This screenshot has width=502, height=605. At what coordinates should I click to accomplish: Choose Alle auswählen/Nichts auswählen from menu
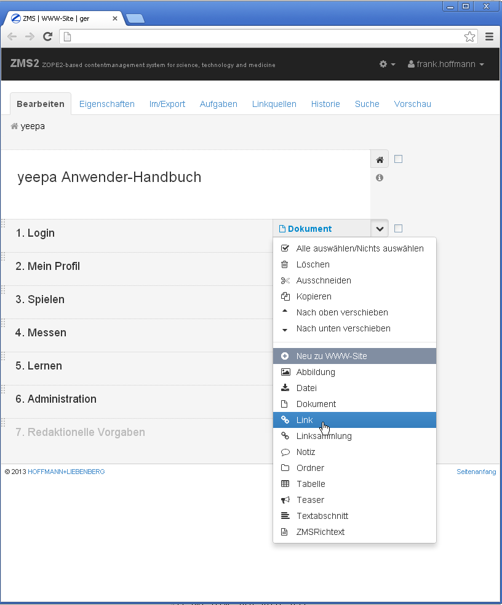tap(354, 248)
